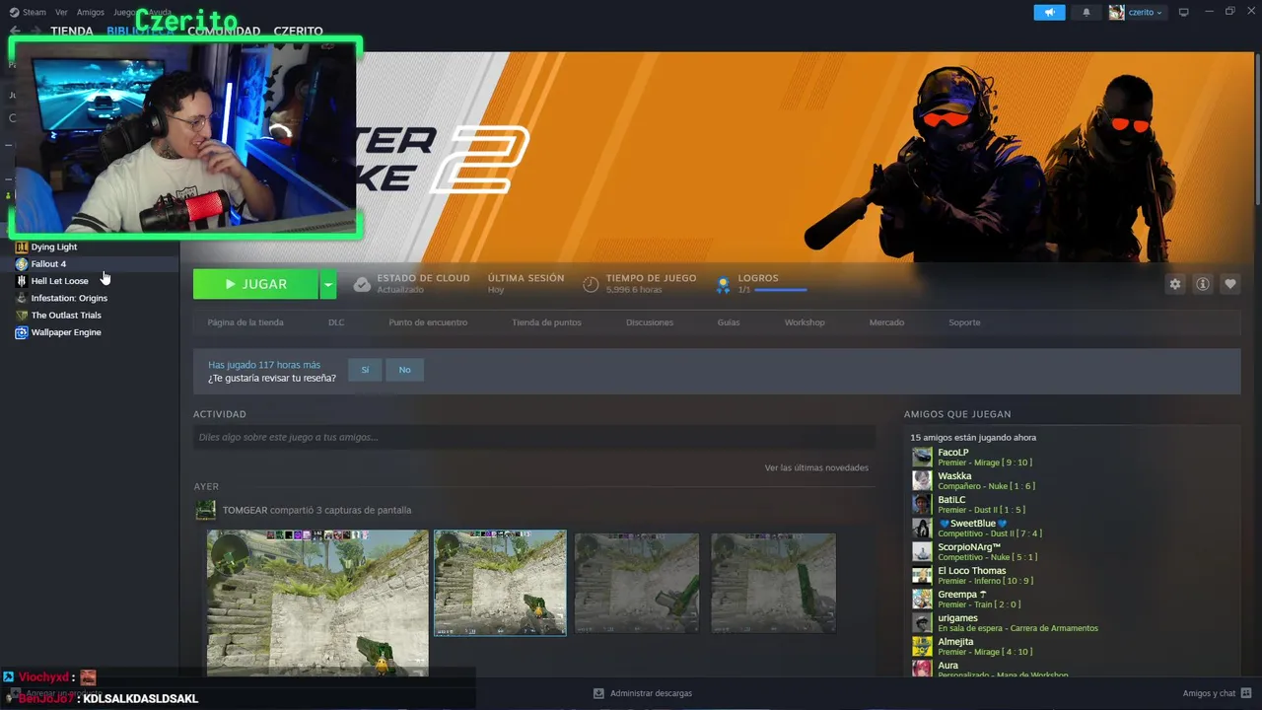Viewport: 1262px width, 710px height.
Task: Click the czerito profile avatar
Action: (x=1116, y=12)
